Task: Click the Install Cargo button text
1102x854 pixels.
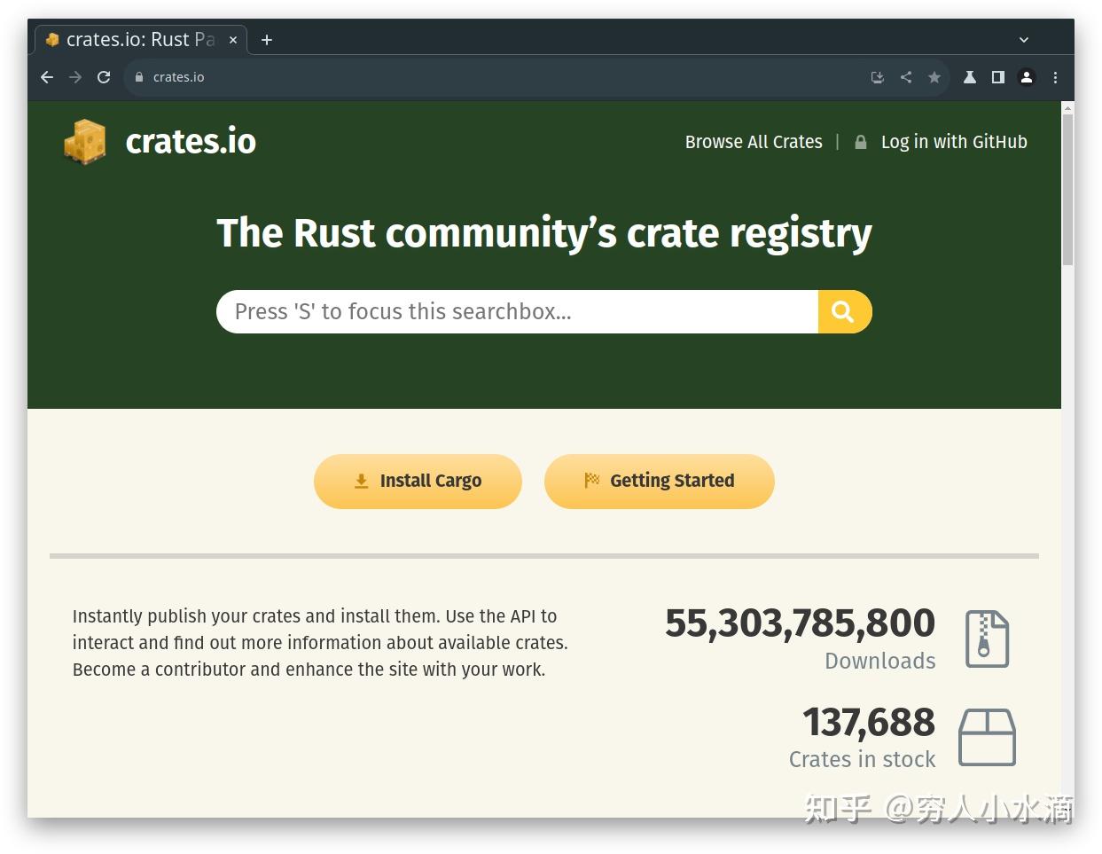Action: [431, 481]
